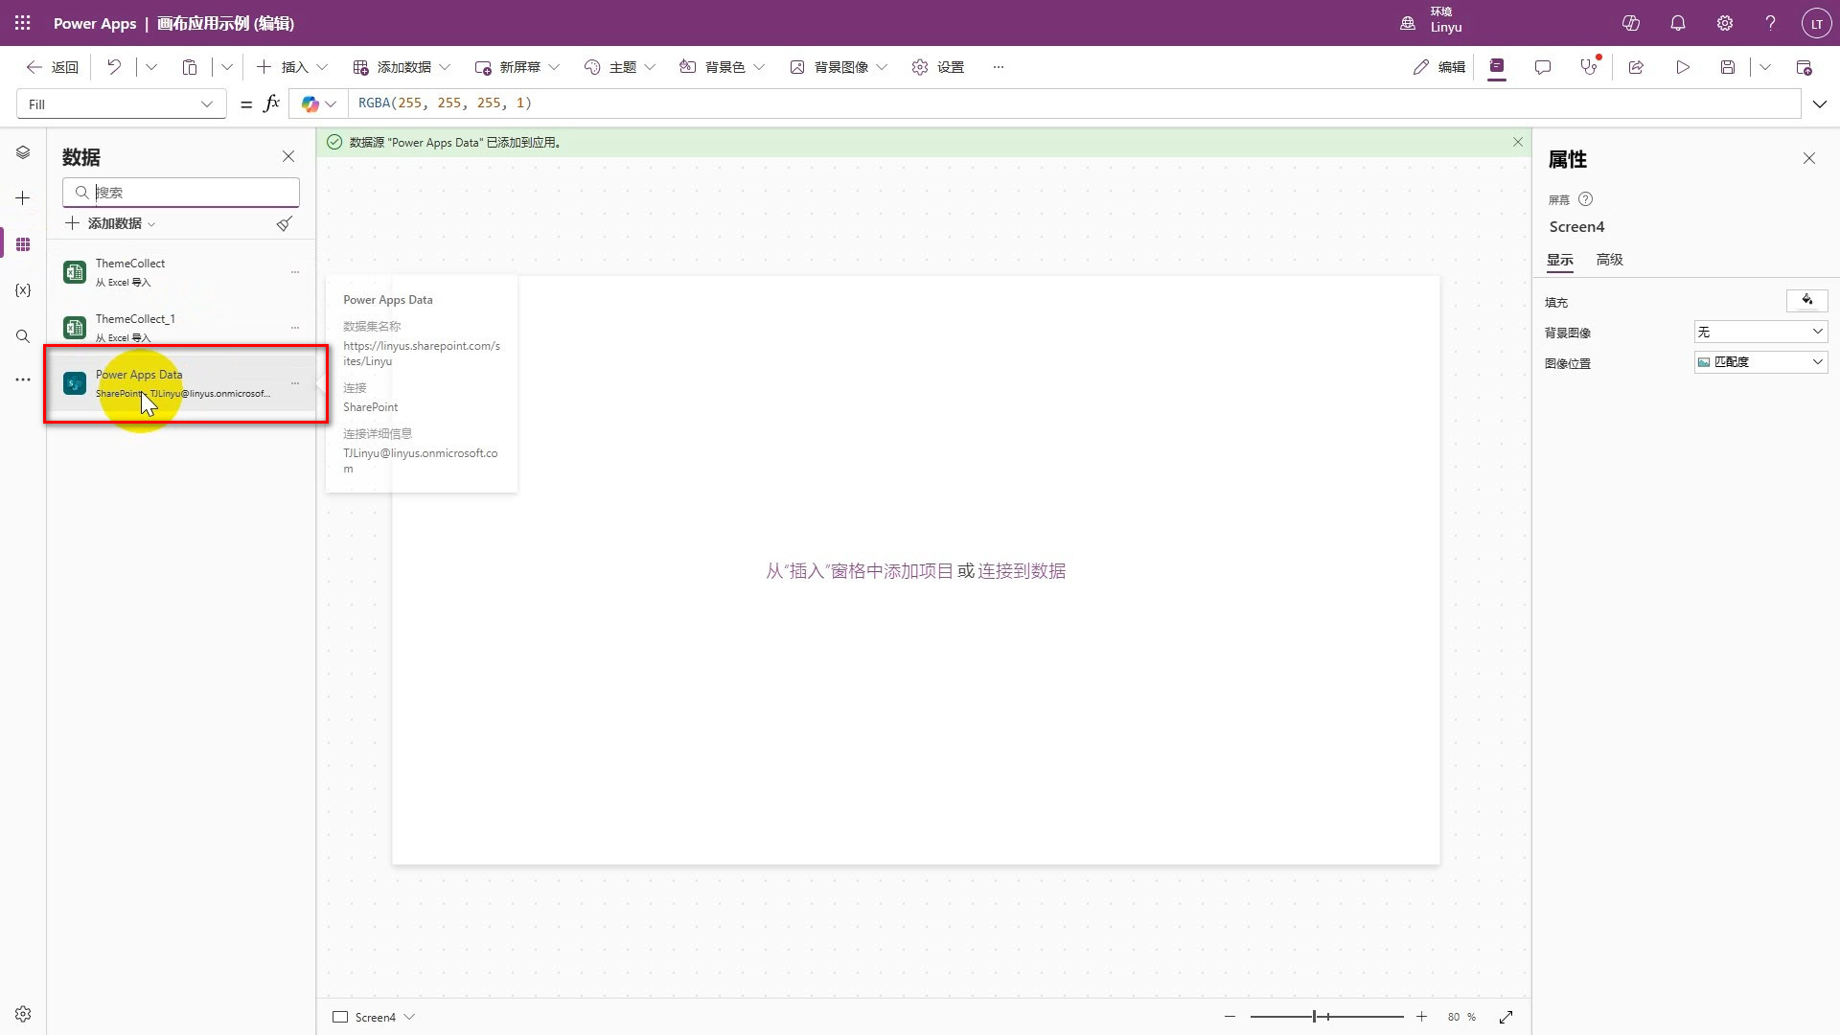Open the Tree view layers icon
1840x1035 pixels.
[23, 153]
